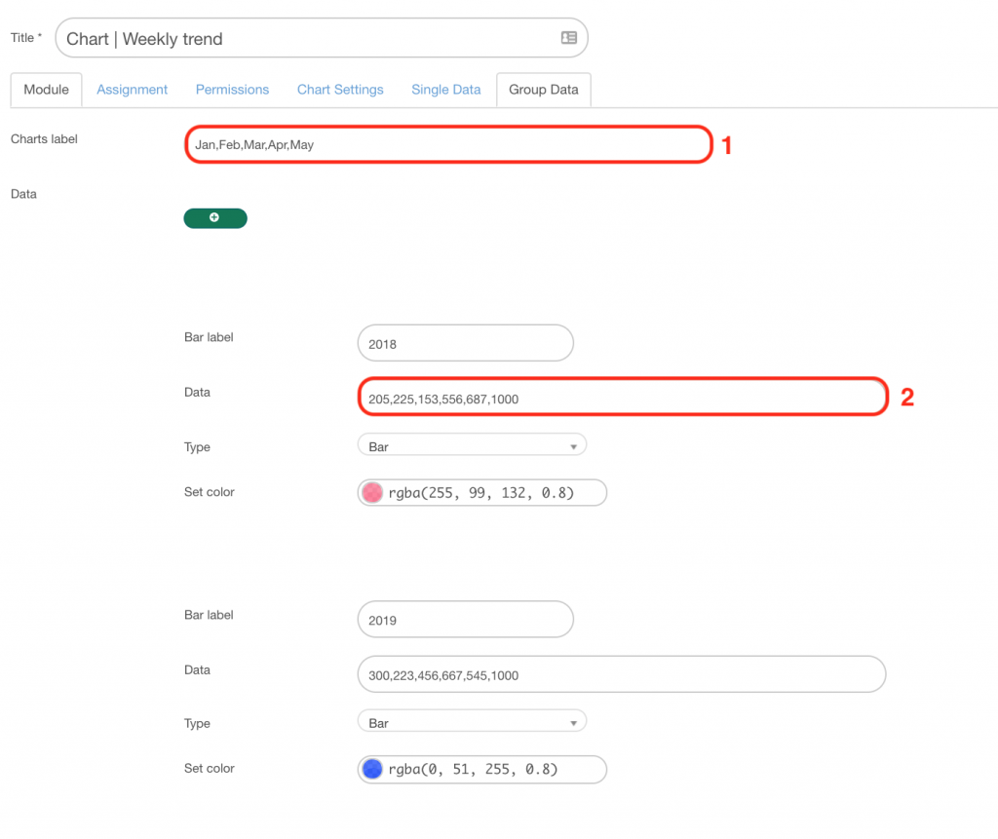This screenshot has height=839, width=998.
Task: Click the Charts label field with Jan,Feb,Mar,Apr,May
Action: click(x=448, y=144)
